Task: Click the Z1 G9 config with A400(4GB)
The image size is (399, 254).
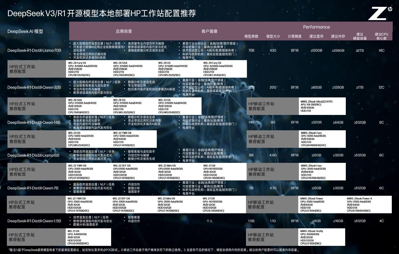Action: coord(78,237)
